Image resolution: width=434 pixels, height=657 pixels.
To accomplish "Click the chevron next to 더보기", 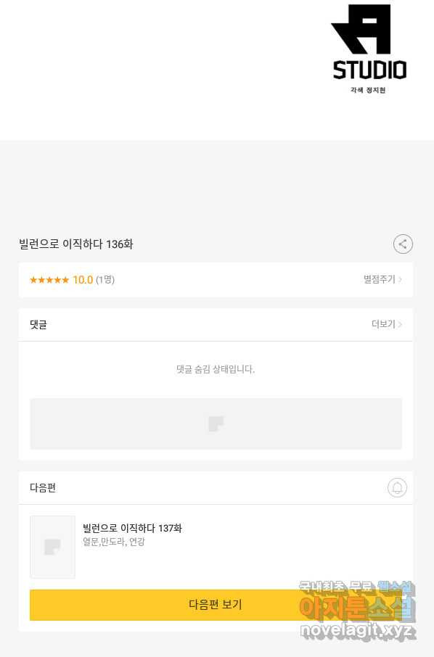I will pyautogui.click(x=400, y=324).
